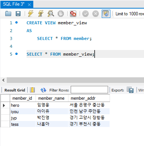
Task: Click statement marker dot on line 5
Action: (16, 54)
